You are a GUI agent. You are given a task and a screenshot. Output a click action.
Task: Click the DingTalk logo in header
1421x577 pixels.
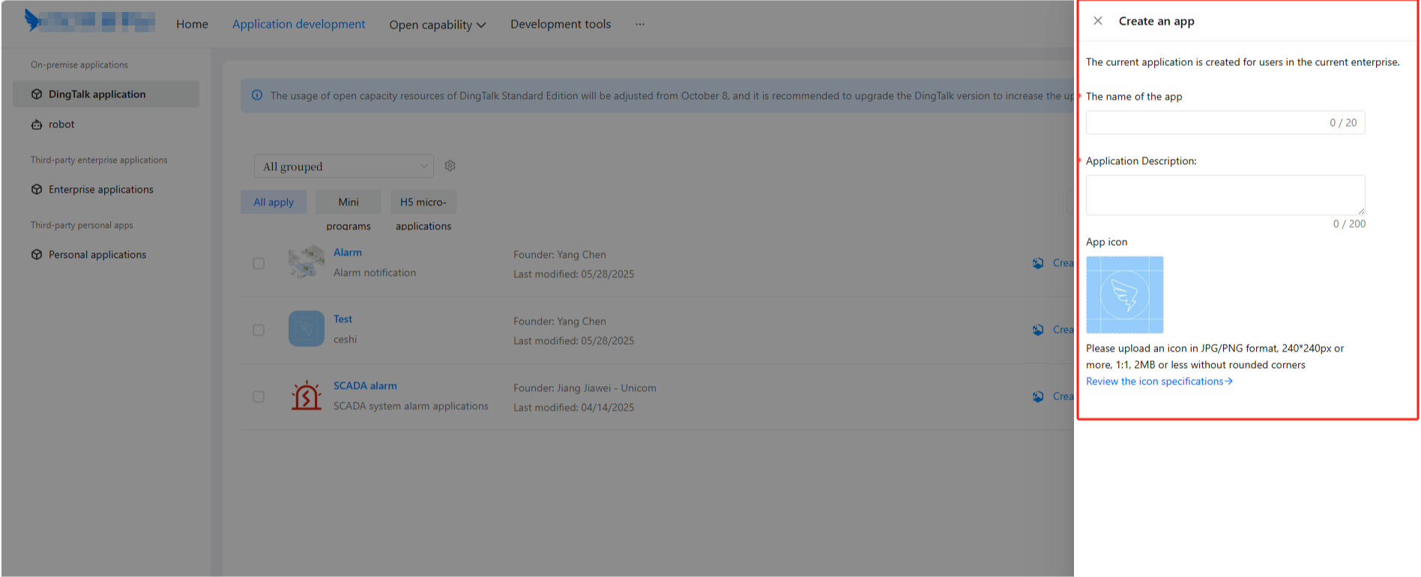click(33, 20)
